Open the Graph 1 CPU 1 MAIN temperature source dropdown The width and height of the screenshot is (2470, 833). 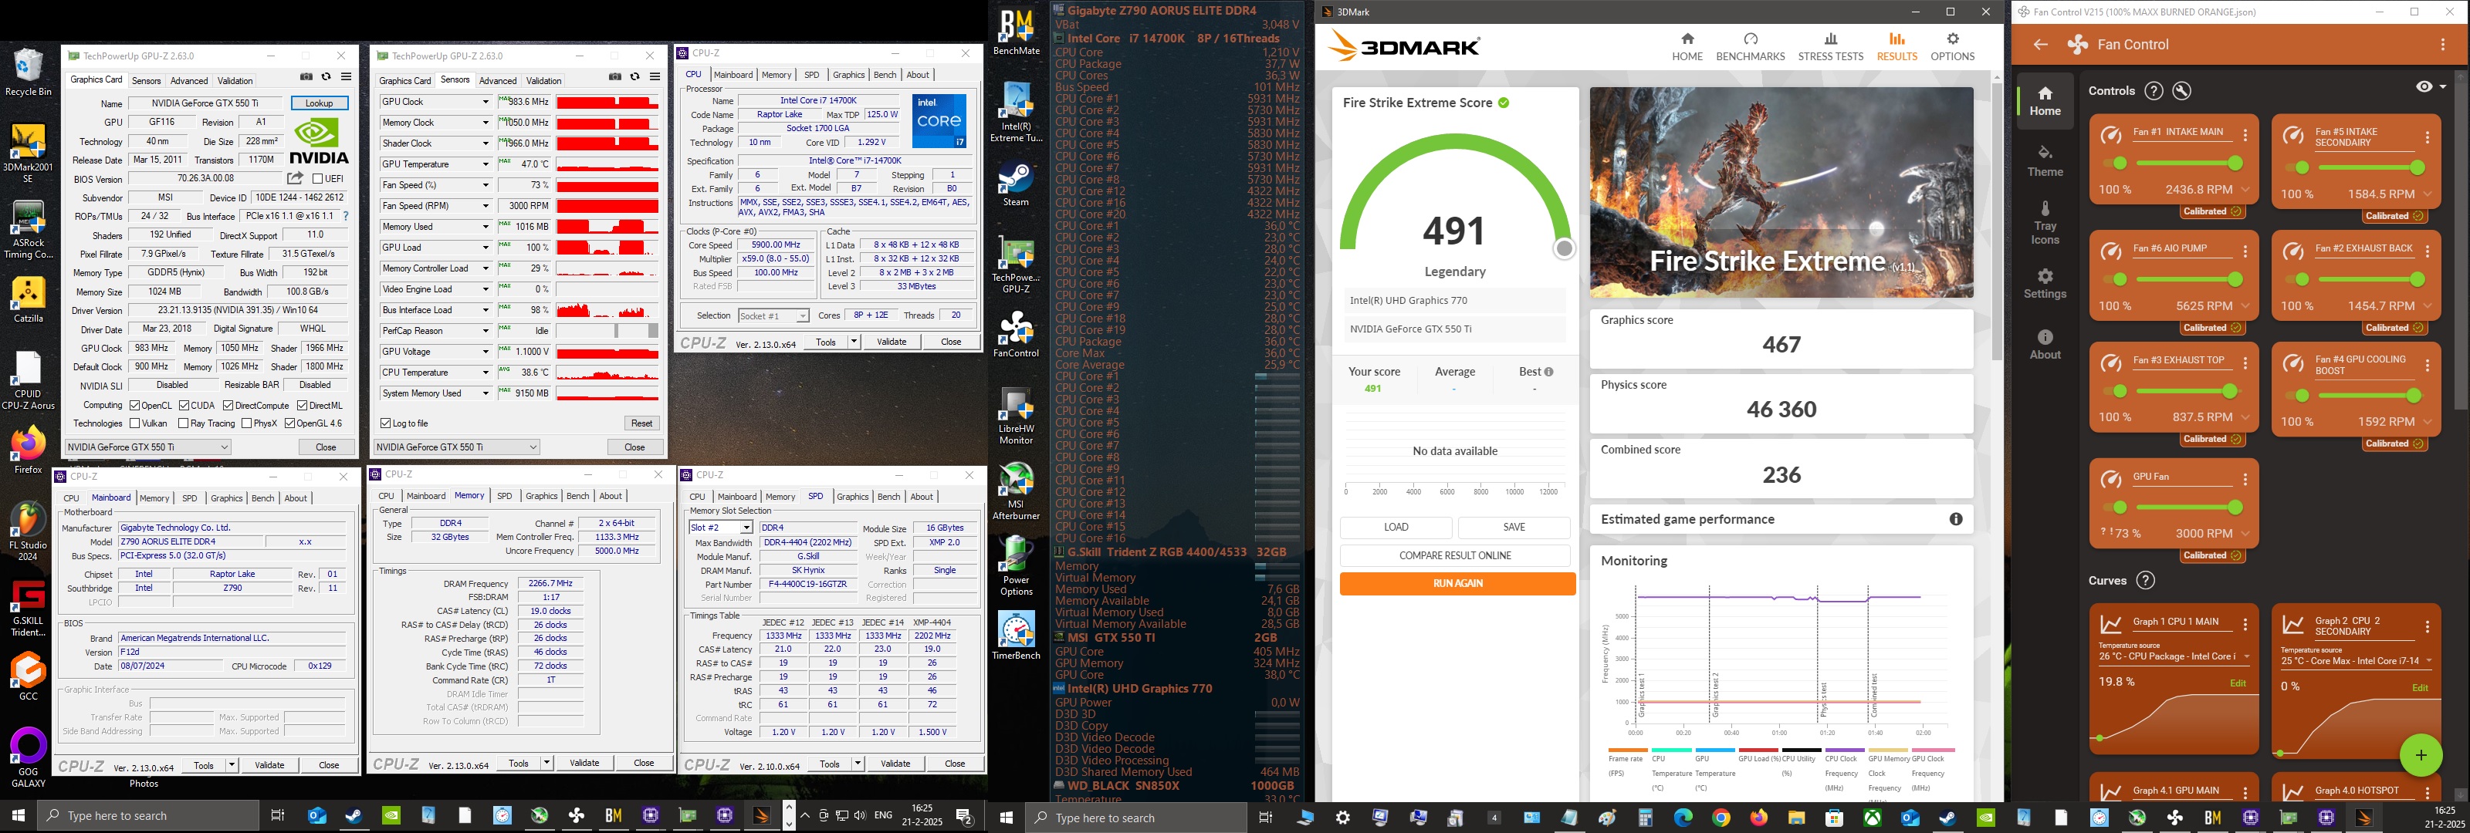tap(2173, 656)
